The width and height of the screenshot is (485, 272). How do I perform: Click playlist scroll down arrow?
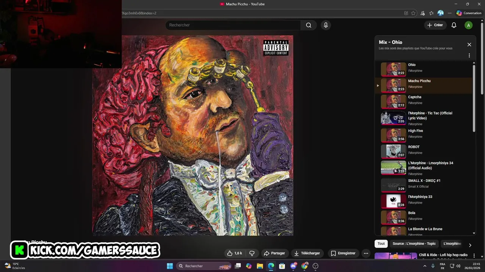474,233
